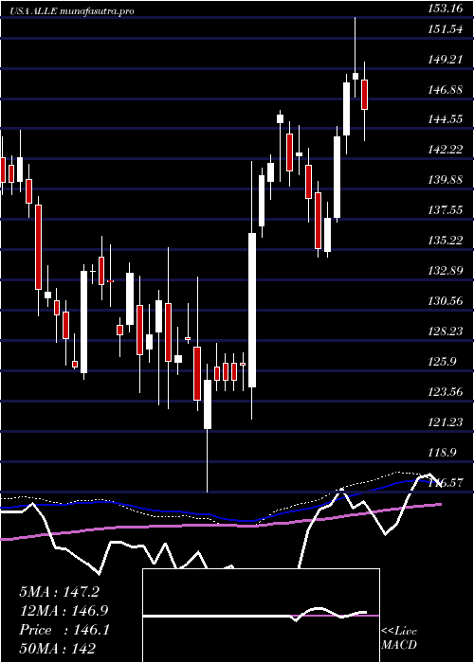The height and width of the screenshot is (663, 474).
Task: Click inside the MACD inset panel
Action: [x=261, y=616]
